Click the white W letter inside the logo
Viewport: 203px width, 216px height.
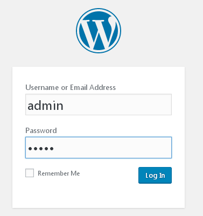[x=99, y=33]
